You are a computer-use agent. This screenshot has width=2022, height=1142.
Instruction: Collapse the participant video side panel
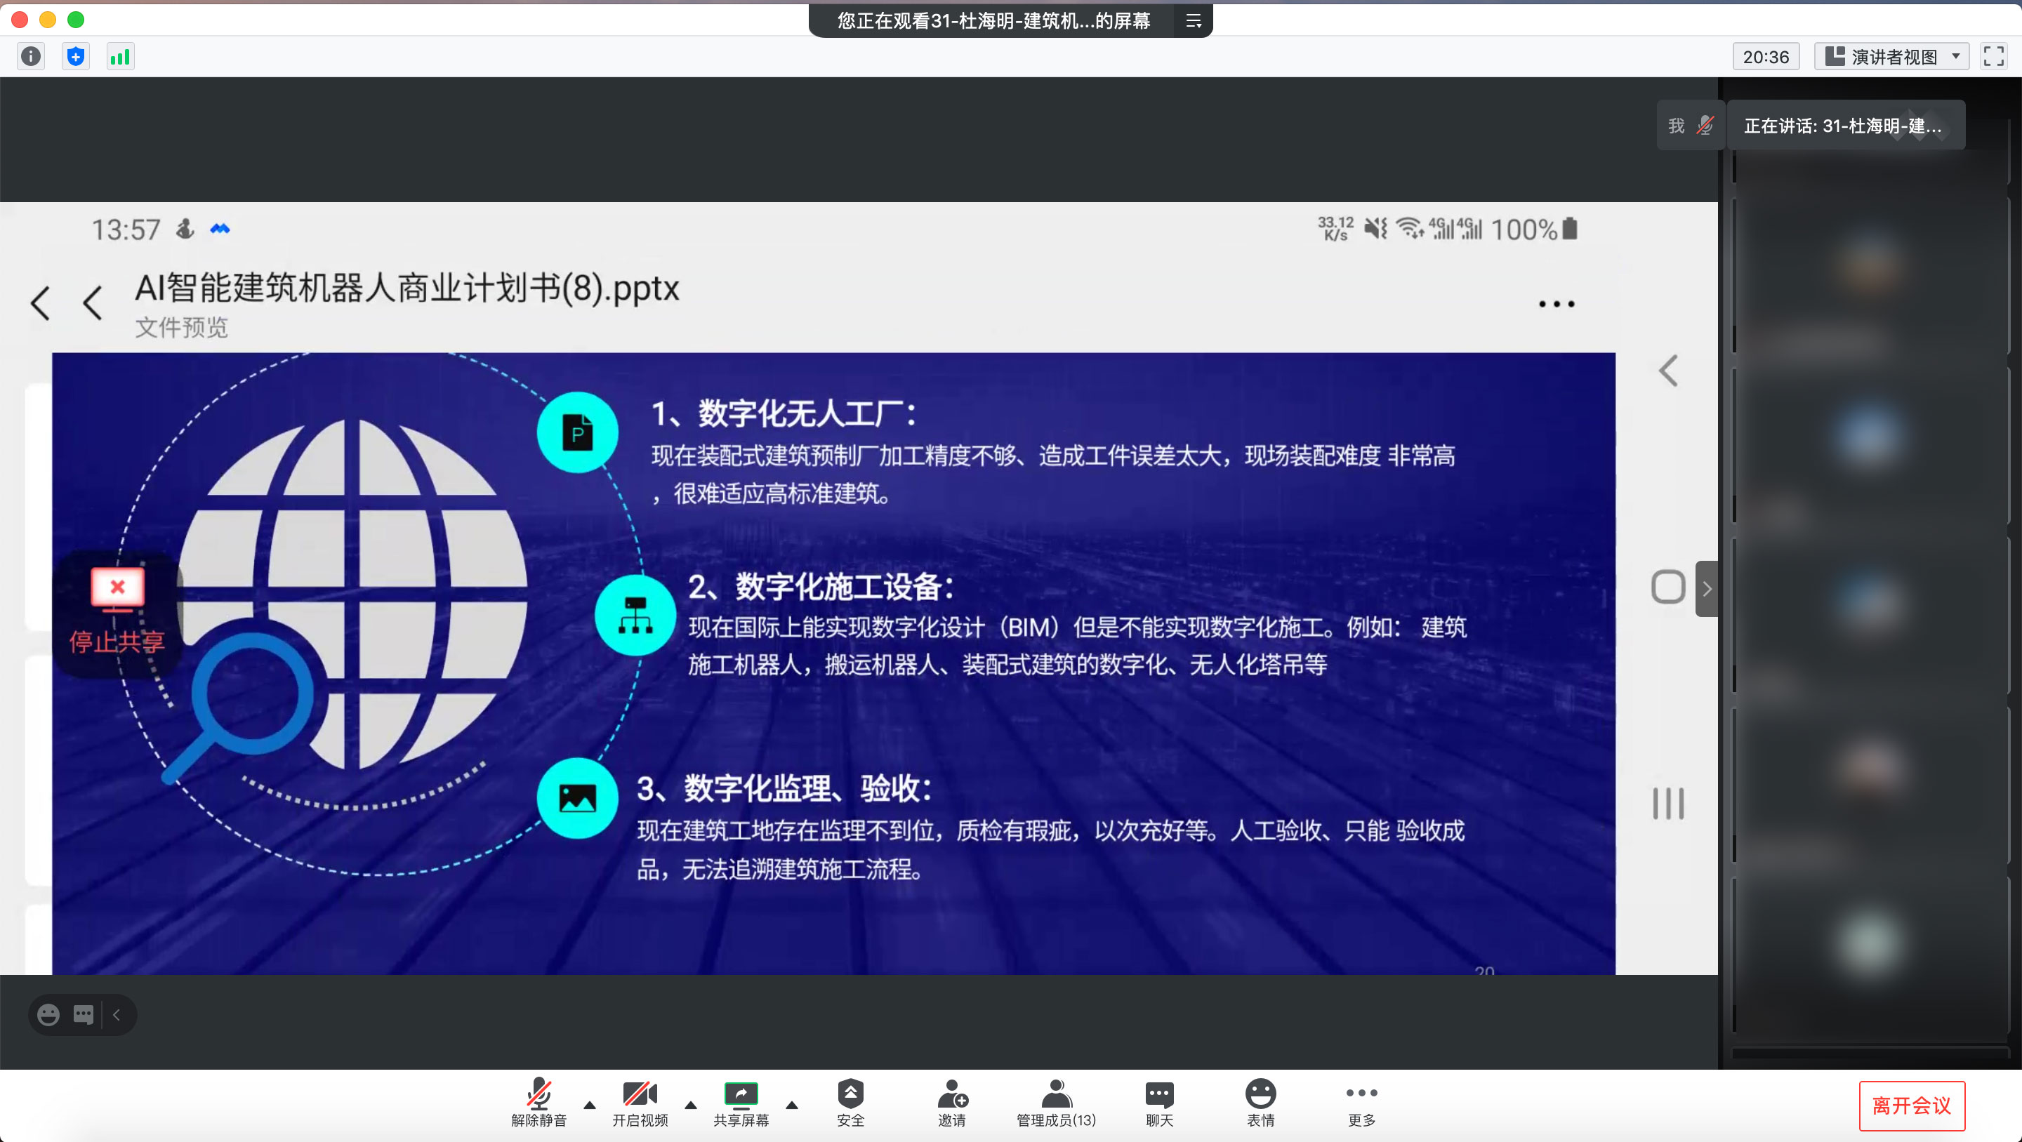1707,589
